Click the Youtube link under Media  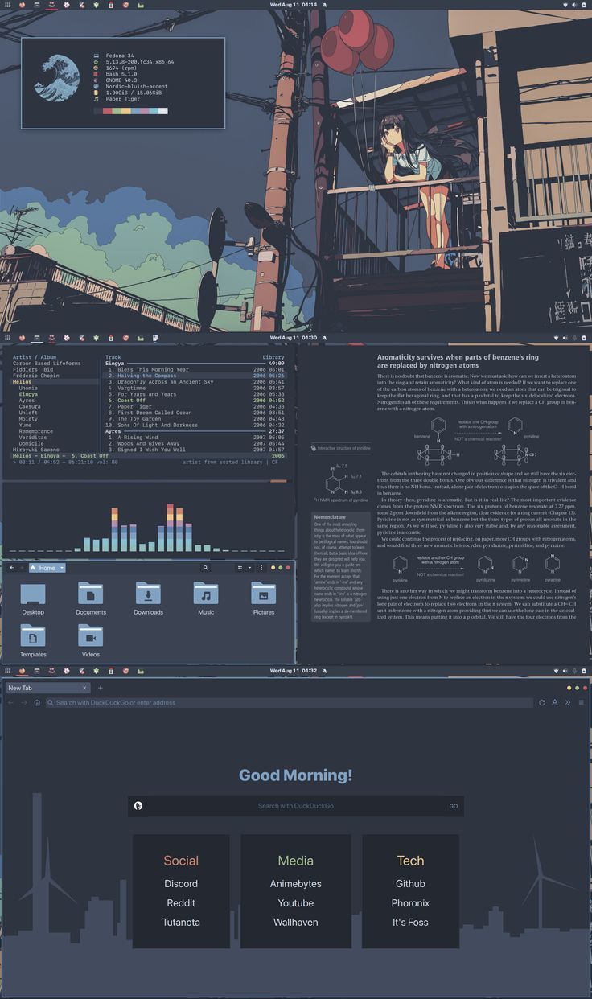pos(295,903)
